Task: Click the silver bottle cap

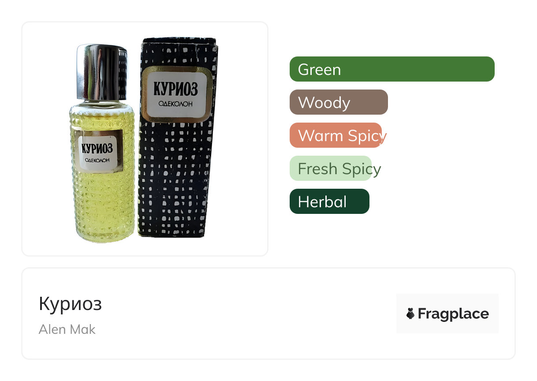Action: [x=102, y=72]
